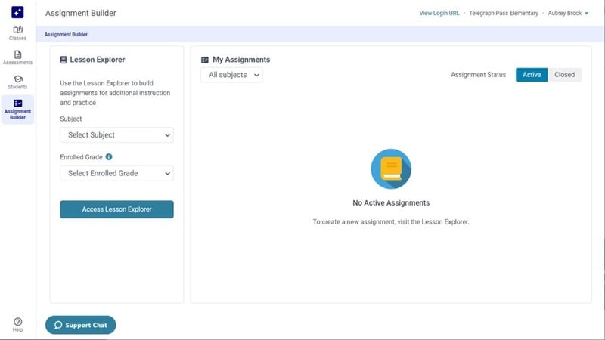Screen dimensions: 605x340
Task: Click the Enrolled Grade info icon
Action: pyautogui.click(x=109, y=157)
